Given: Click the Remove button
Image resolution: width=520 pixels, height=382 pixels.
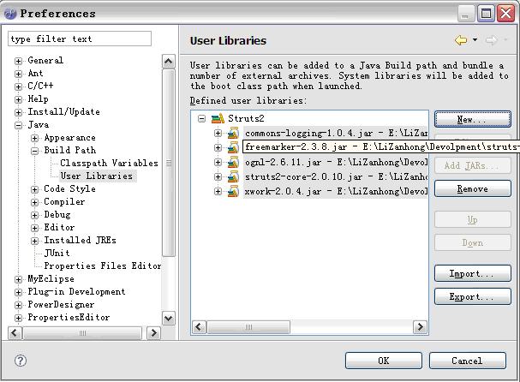Looking at the screenshot, I should [473, 188].
